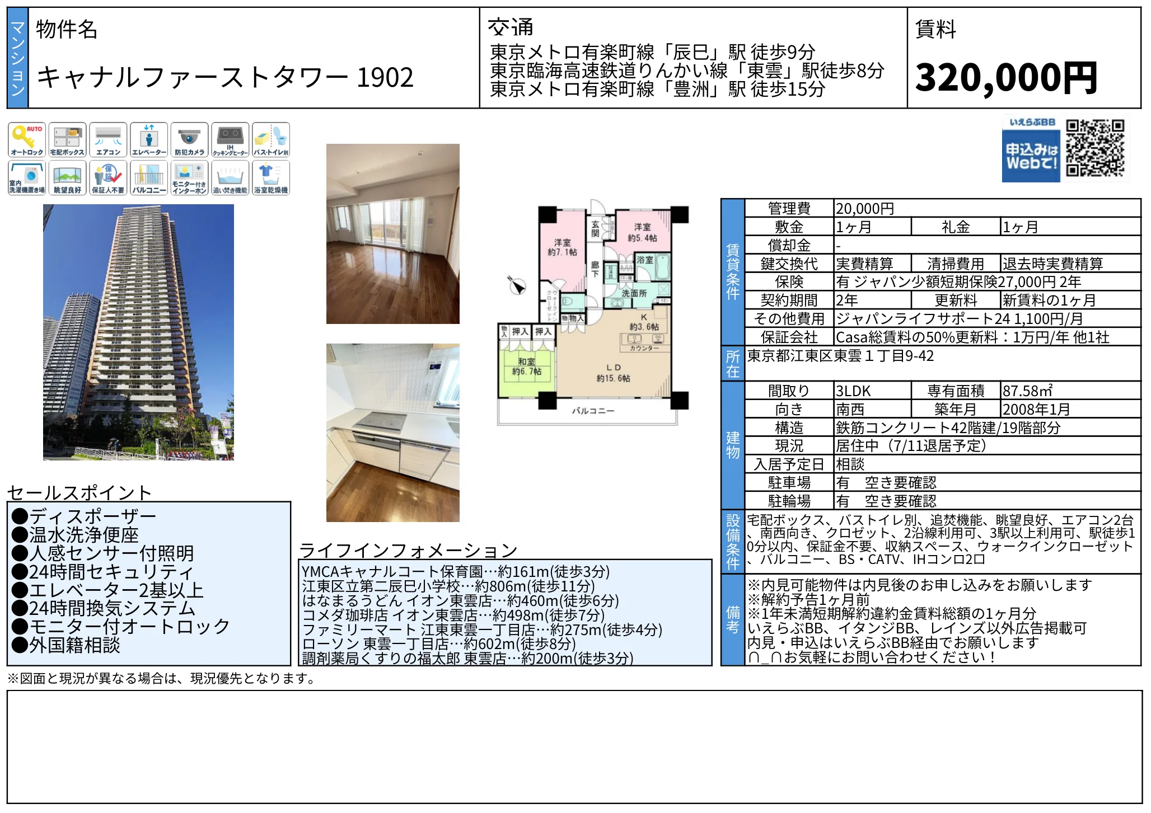Click the 敷金 value 1ヶ月
Screen dimensions: 1151x813
tap(872, 227)
